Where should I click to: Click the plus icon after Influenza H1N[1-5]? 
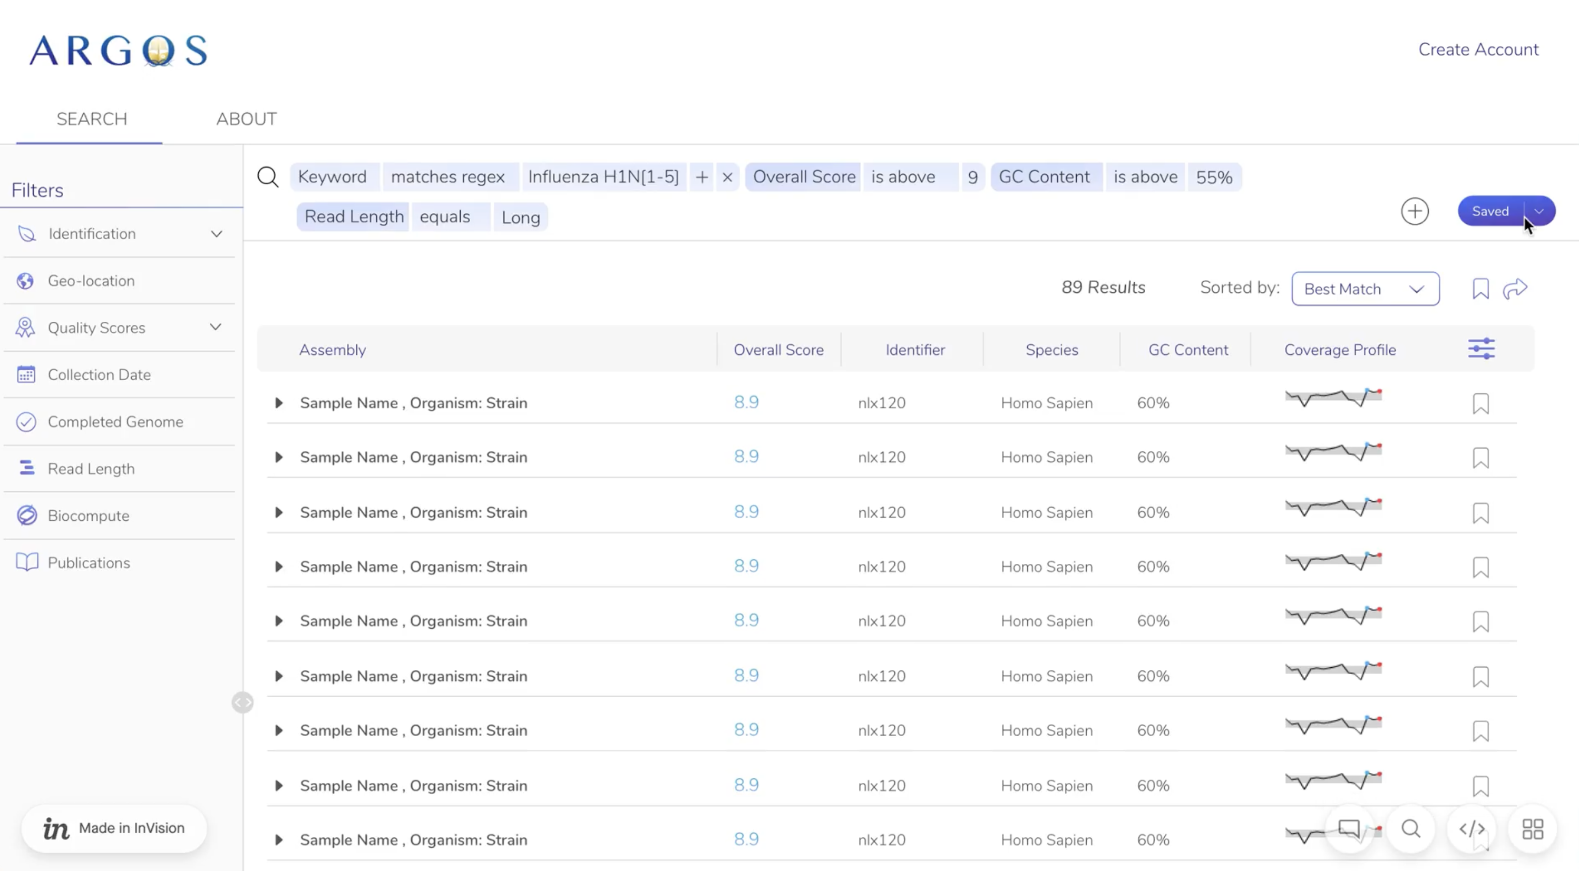pyautogui.click(x=702, y=177)
